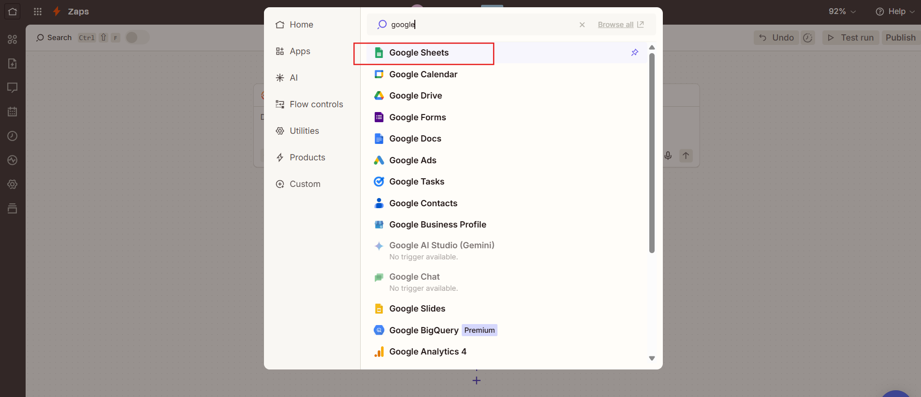921x397 pixels.
Task: Open the 92% zoom dropdown
Action: 842,12
